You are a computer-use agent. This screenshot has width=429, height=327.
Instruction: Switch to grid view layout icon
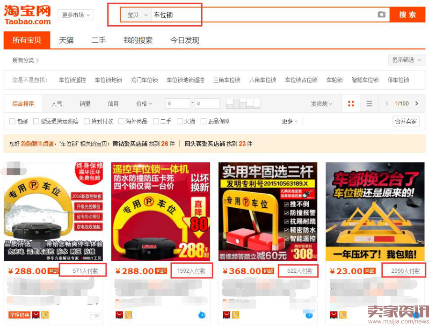(x=351, y=103)
